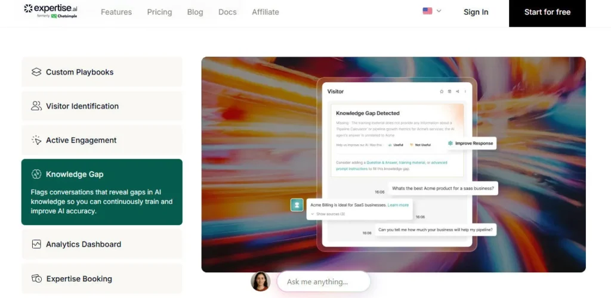
Task: Click the Ask me anything input field
Action: (x=323, y=282)
